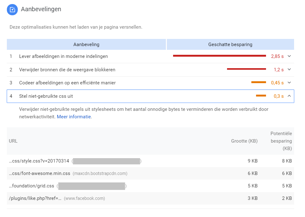Click the red 2,85 s savings bar
The height and width of the screenshot is (217, 305).
pyautogui.click(x=219, y=56)
